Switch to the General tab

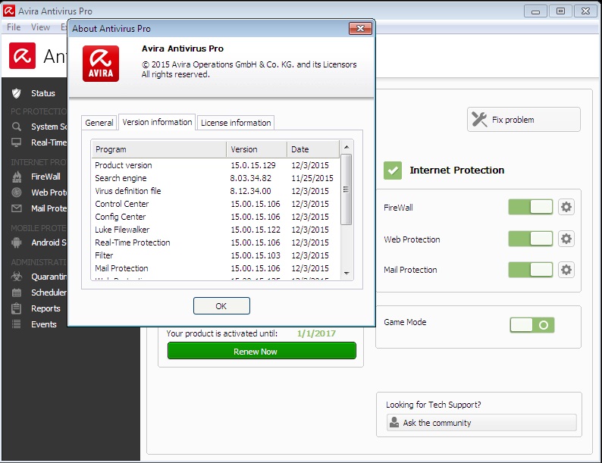[99, 123]
